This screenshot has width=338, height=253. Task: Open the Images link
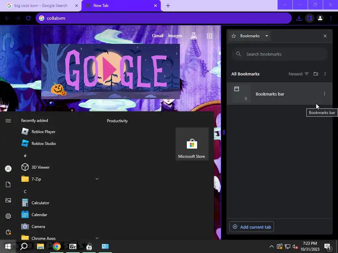click(x=175, y=36)
